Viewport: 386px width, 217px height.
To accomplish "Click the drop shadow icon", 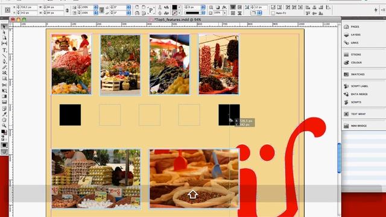I will pos(218,7).
